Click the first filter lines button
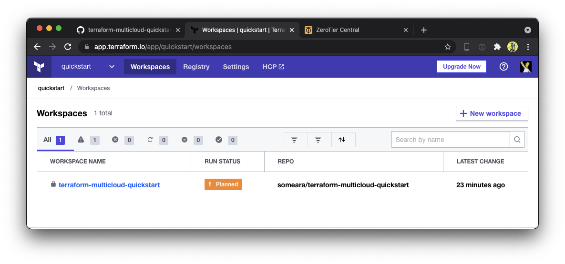Image resolution: width=565 pixels, height=264 pixels. 296,140
